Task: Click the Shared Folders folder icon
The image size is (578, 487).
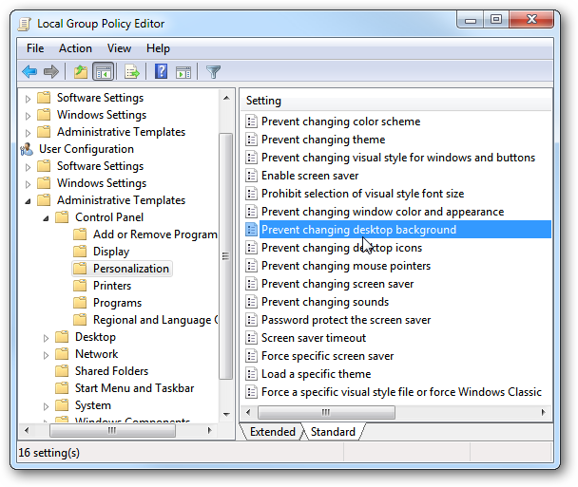Action: (62, 370)
